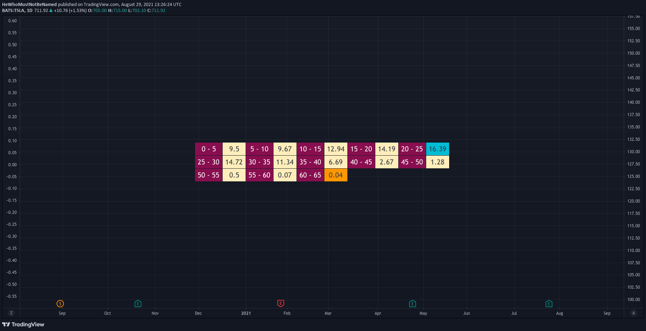Click the HeWhoMustNotBeNamed author name
The width and height of the screenshot is (646, 331).
coord(29,5)
